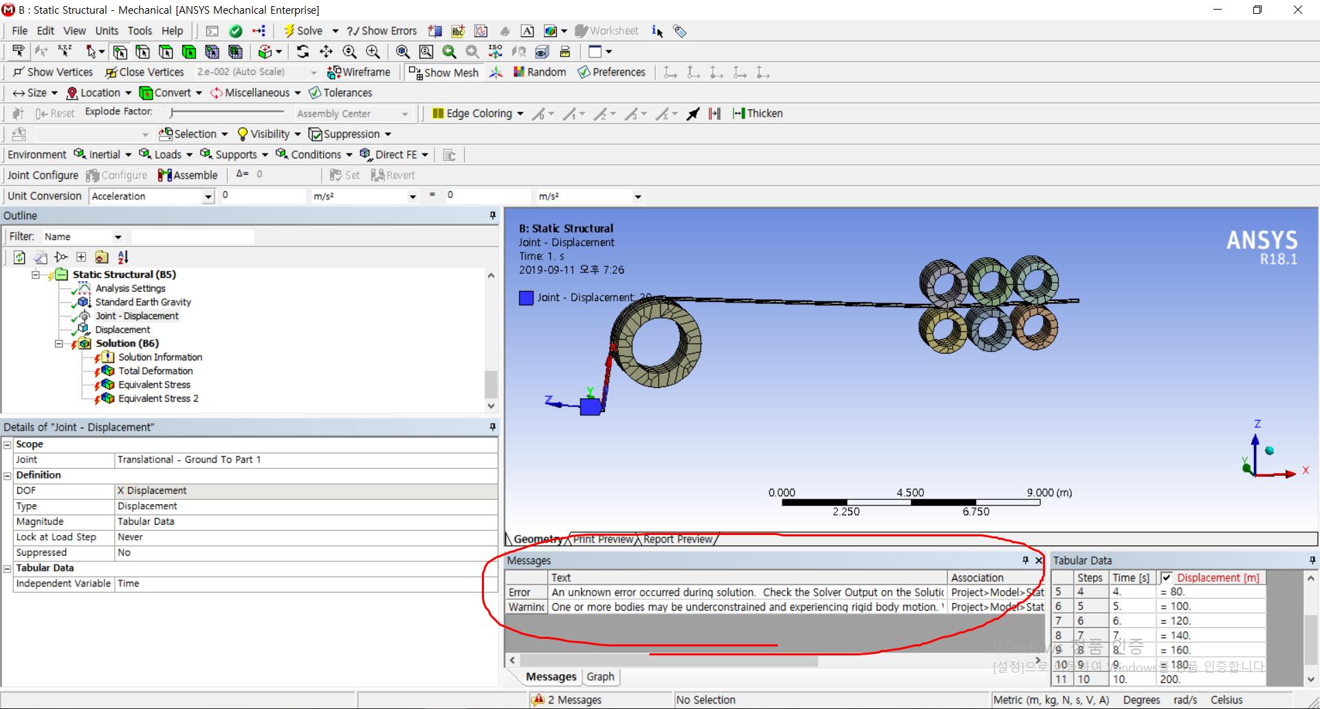Click Random colors button

coord(540,72)
